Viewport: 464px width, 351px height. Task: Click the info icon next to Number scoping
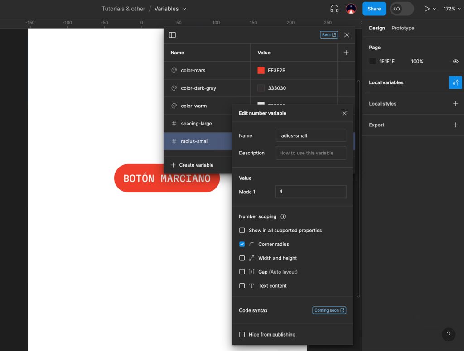click(x=283, y=216)
